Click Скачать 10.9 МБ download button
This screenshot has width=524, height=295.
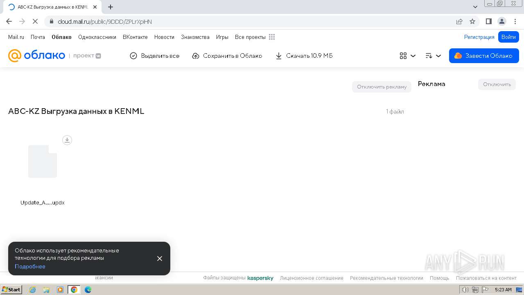pos(304,56)
